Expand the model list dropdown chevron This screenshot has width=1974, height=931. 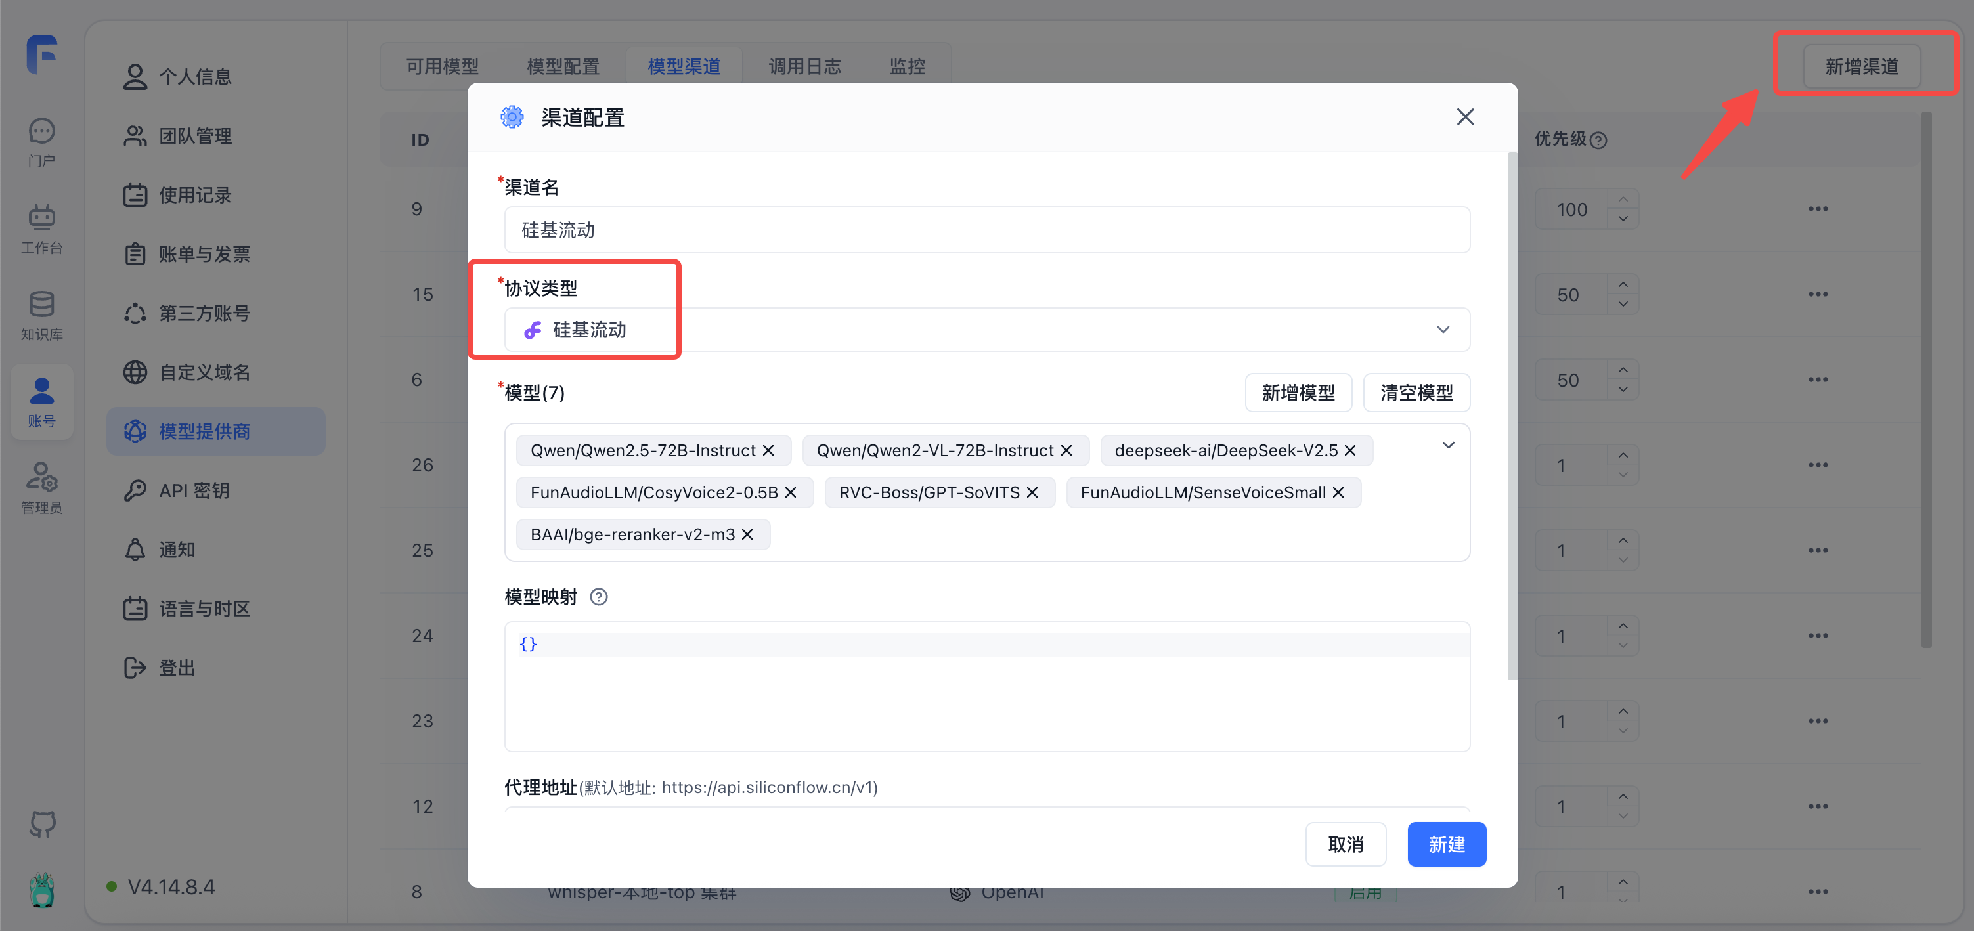click(x=1447, y=445)
